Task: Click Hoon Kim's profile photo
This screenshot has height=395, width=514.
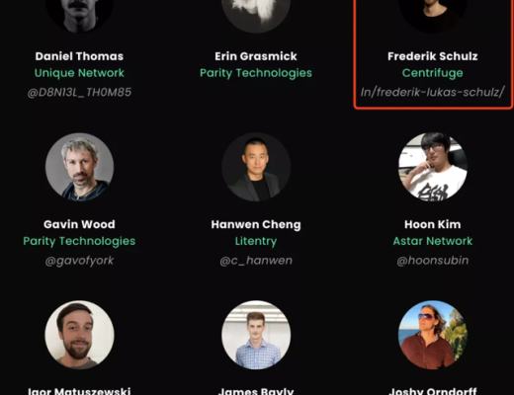Action: [433, 167]
